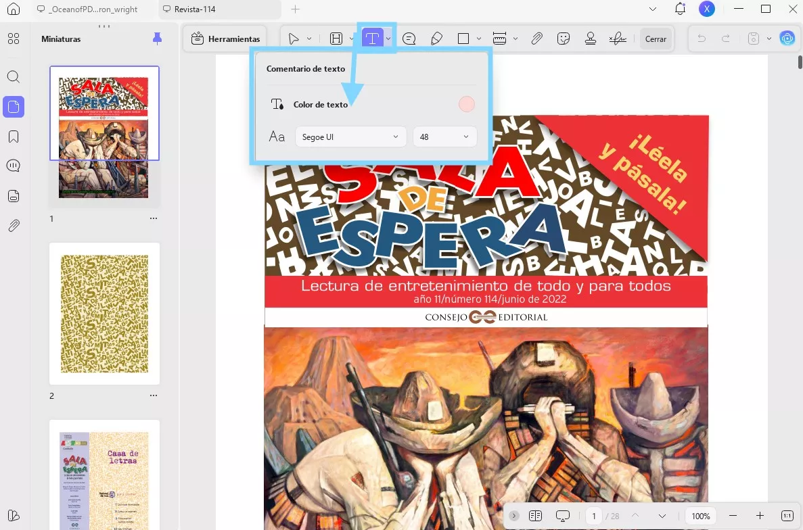Screen dimensions: 803x530
Task: Redo the last action
Action: tap(726, 39)
